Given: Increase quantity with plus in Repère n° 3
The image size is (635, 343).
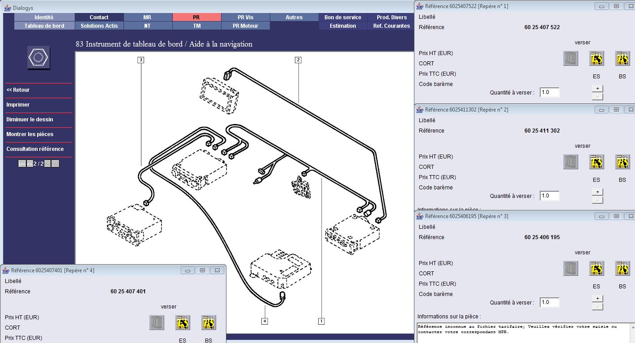Looking at the screenshot, I should (597, 299).
